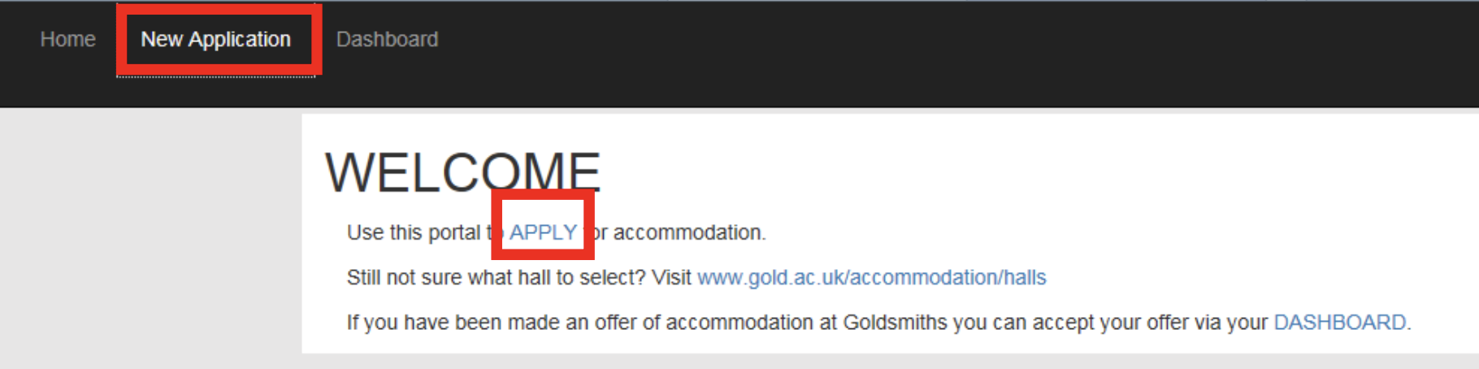1479x369 pixels.
Task: Click the word "Visit" before the halls link
Action: (x=671, y=278)
